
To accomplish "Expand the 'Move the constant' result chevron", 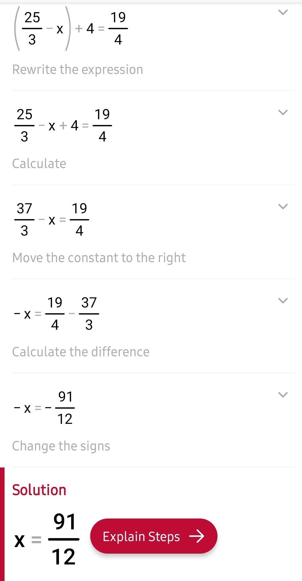I will [x=283, y=301].
